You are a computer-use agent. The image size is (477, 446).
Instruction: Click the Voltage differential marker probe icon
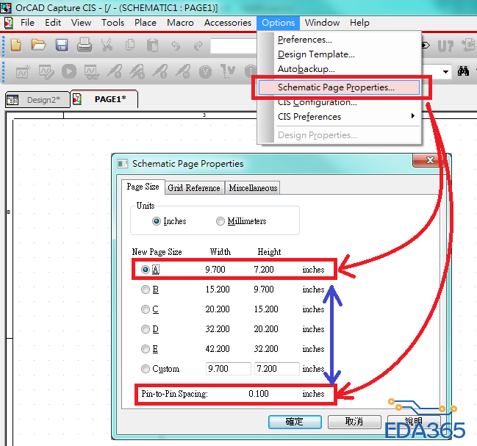tap(137, 72)
